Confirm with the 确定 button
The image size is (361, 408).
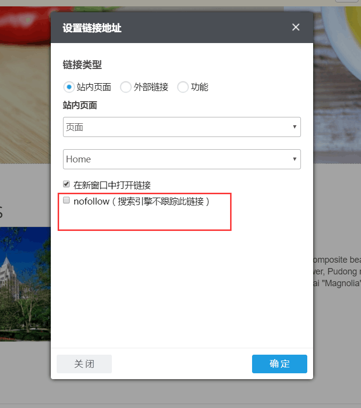[279, 364]
